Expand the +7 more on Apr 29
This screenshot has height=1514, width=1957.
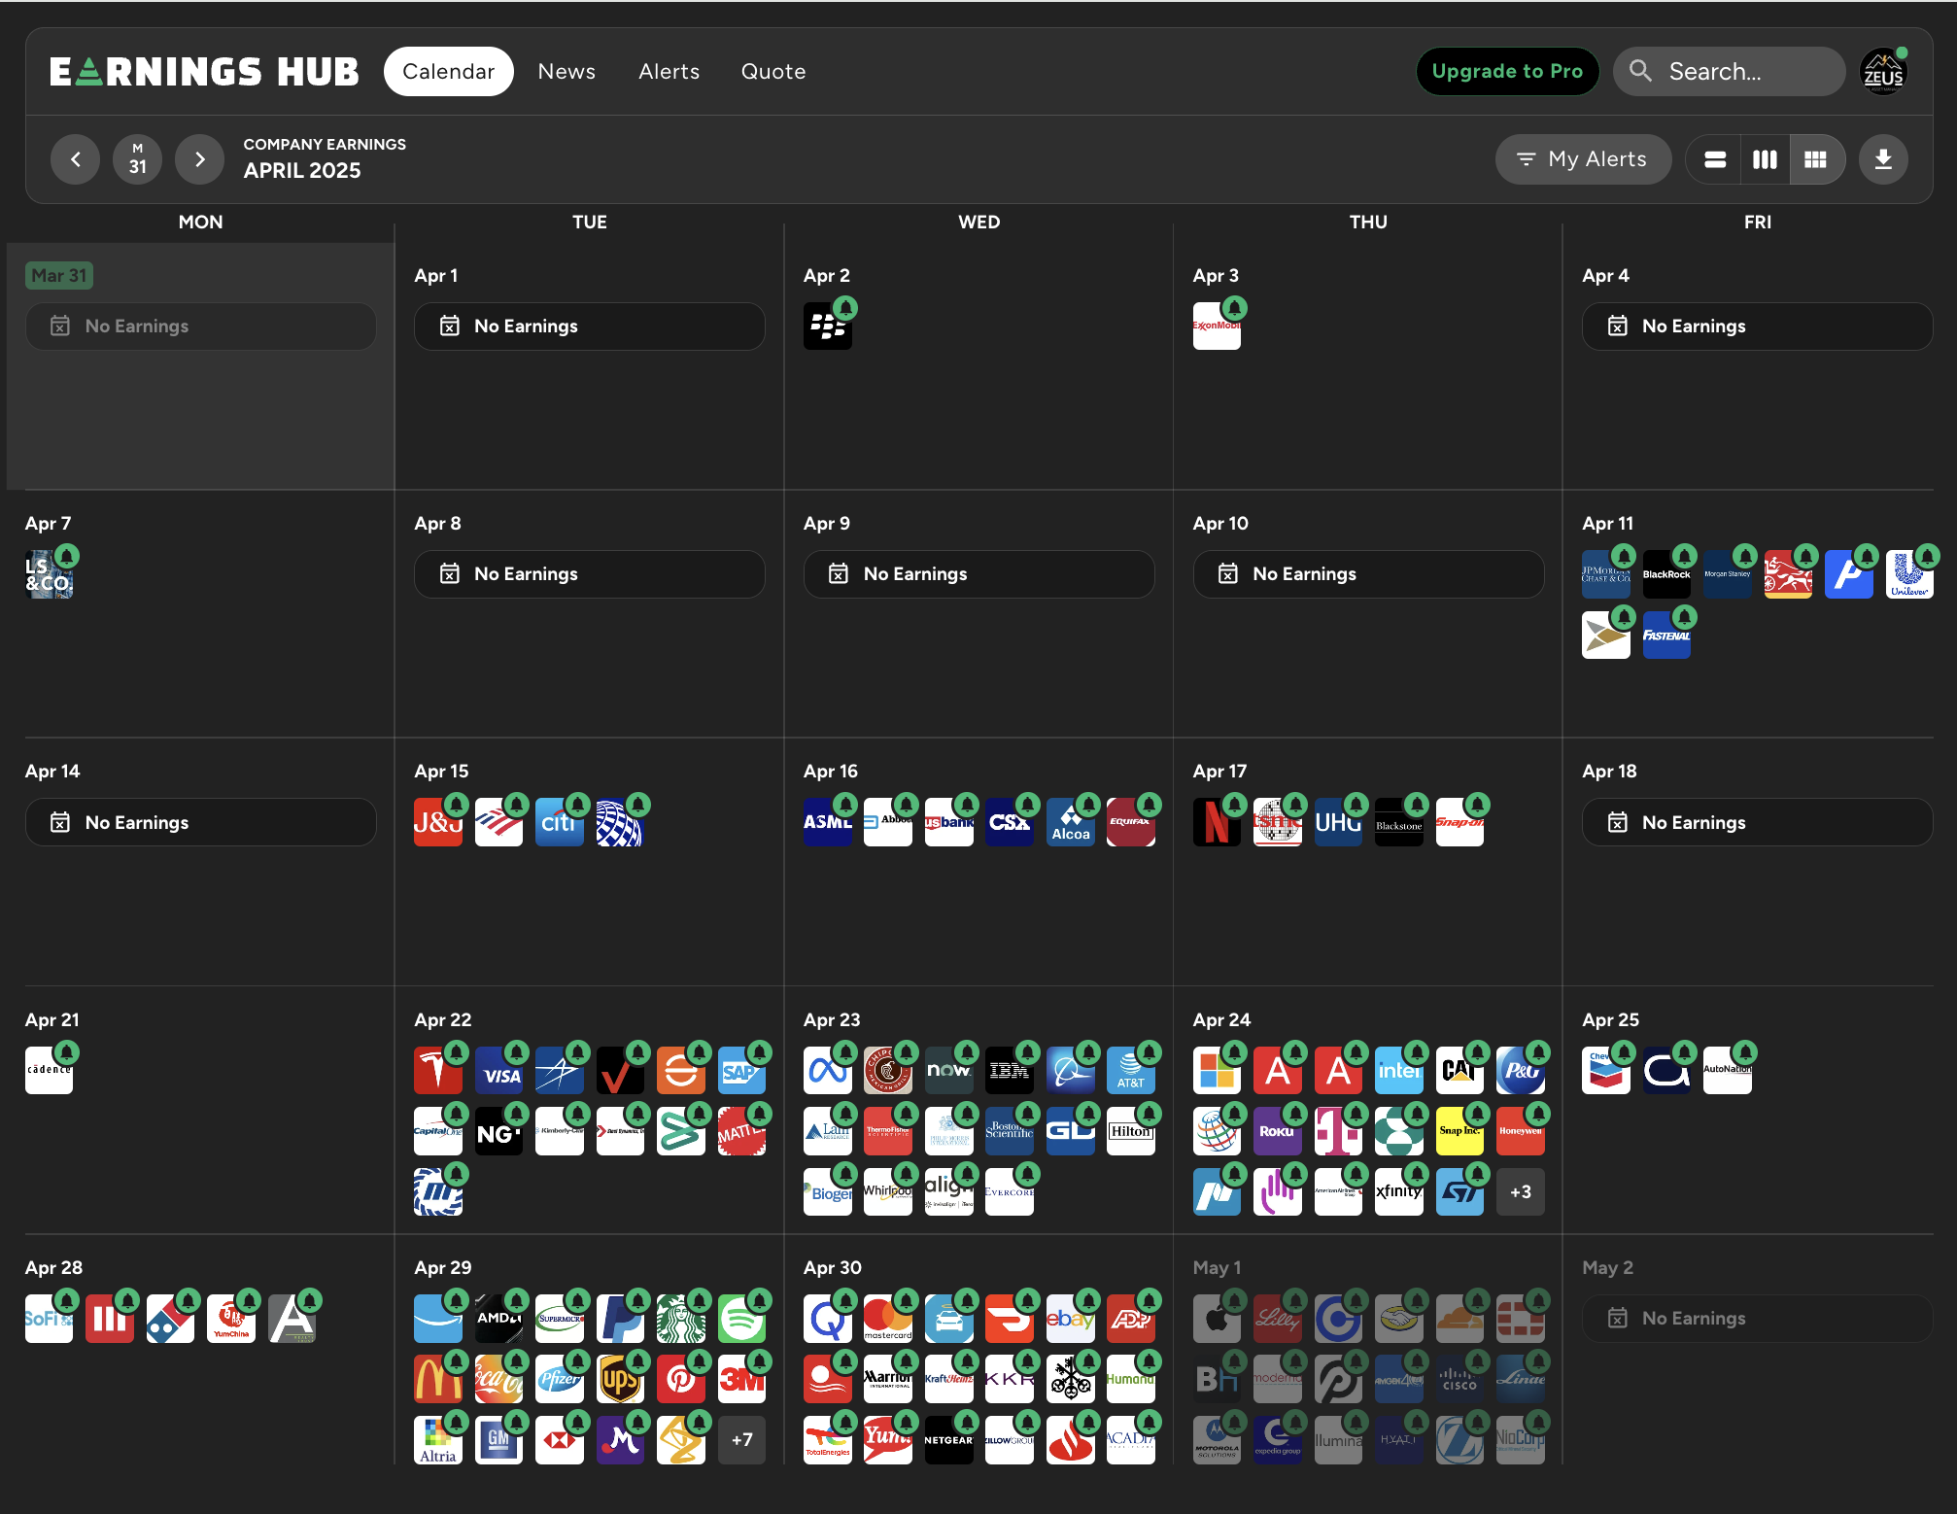[741, 1439]
